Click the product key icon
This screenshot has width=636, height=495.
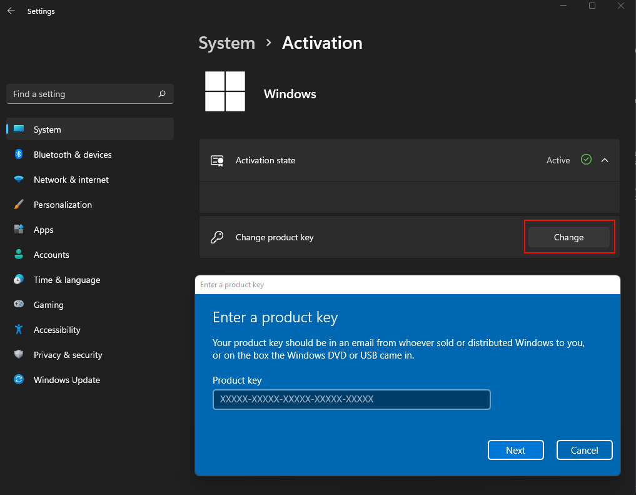tap(217, 237)
